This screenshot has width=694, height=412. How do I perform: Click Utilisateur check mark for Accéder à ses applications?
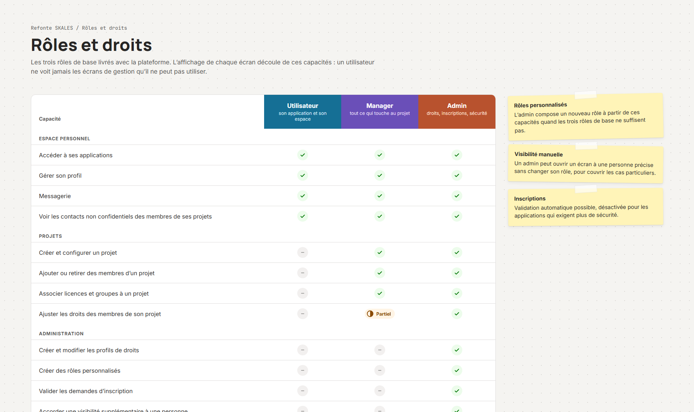click(303, 155)
